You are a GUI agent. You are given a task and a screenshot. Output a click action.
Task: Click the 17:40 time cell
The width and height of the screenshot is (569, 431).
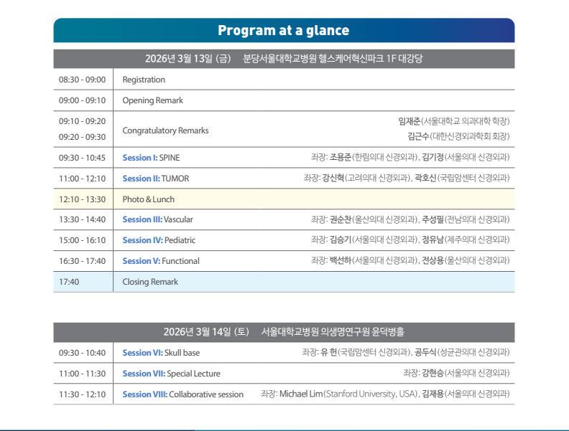click(69, 282)
